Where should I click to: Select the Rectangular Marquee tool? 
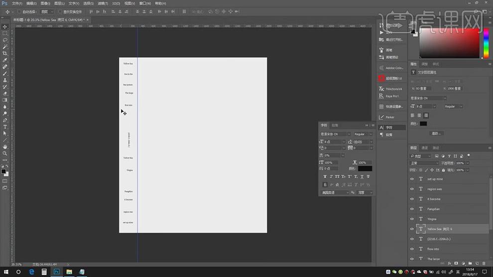click(4, 33)
